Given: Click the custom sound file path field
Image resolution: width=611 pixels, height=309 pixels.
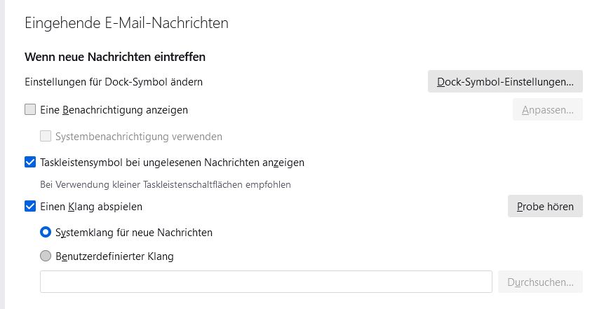Looking at the screenshot, I should (266, 282).
